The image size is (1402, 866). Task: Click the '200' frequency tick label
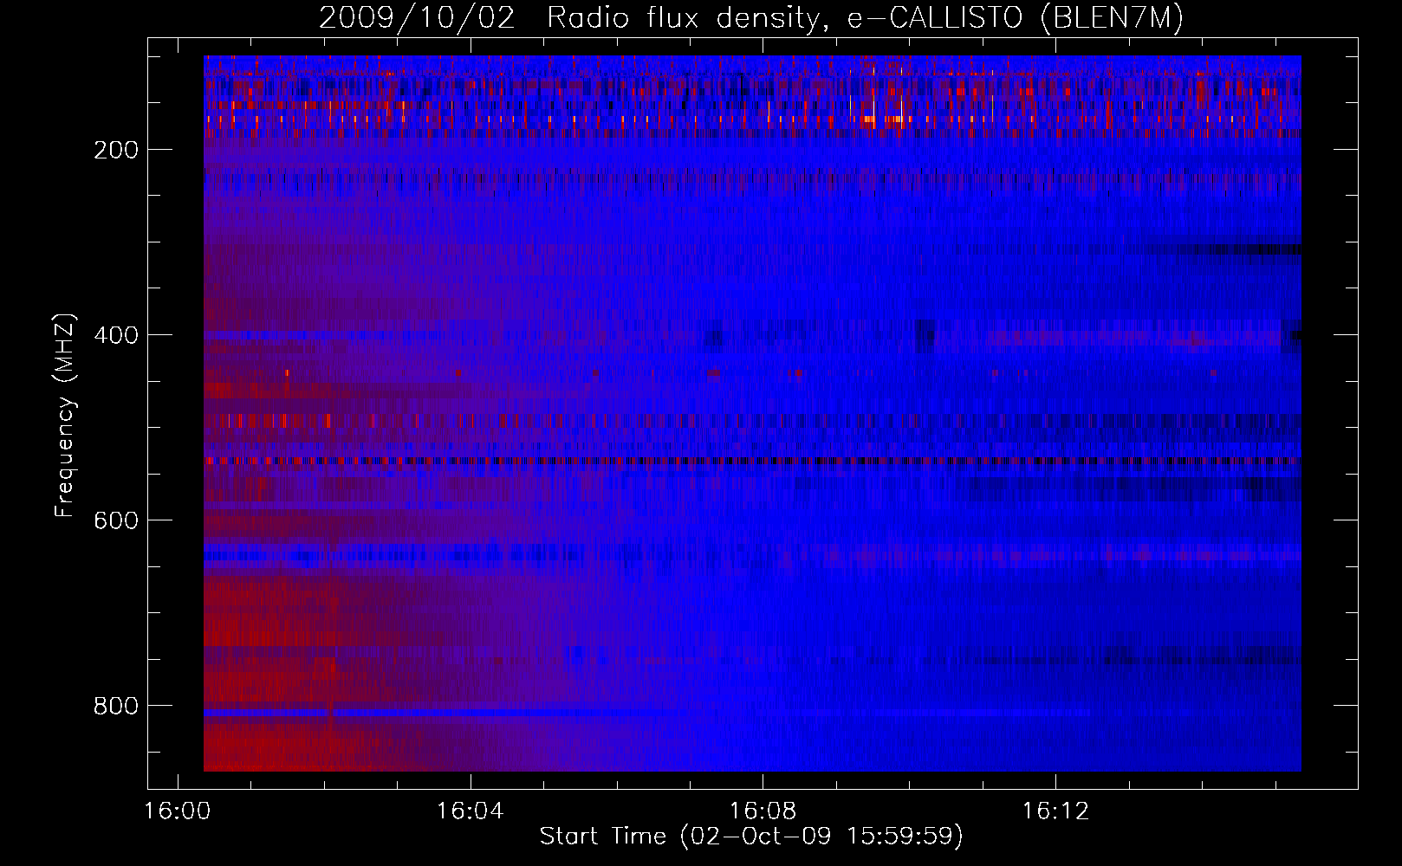pos(116,150)
